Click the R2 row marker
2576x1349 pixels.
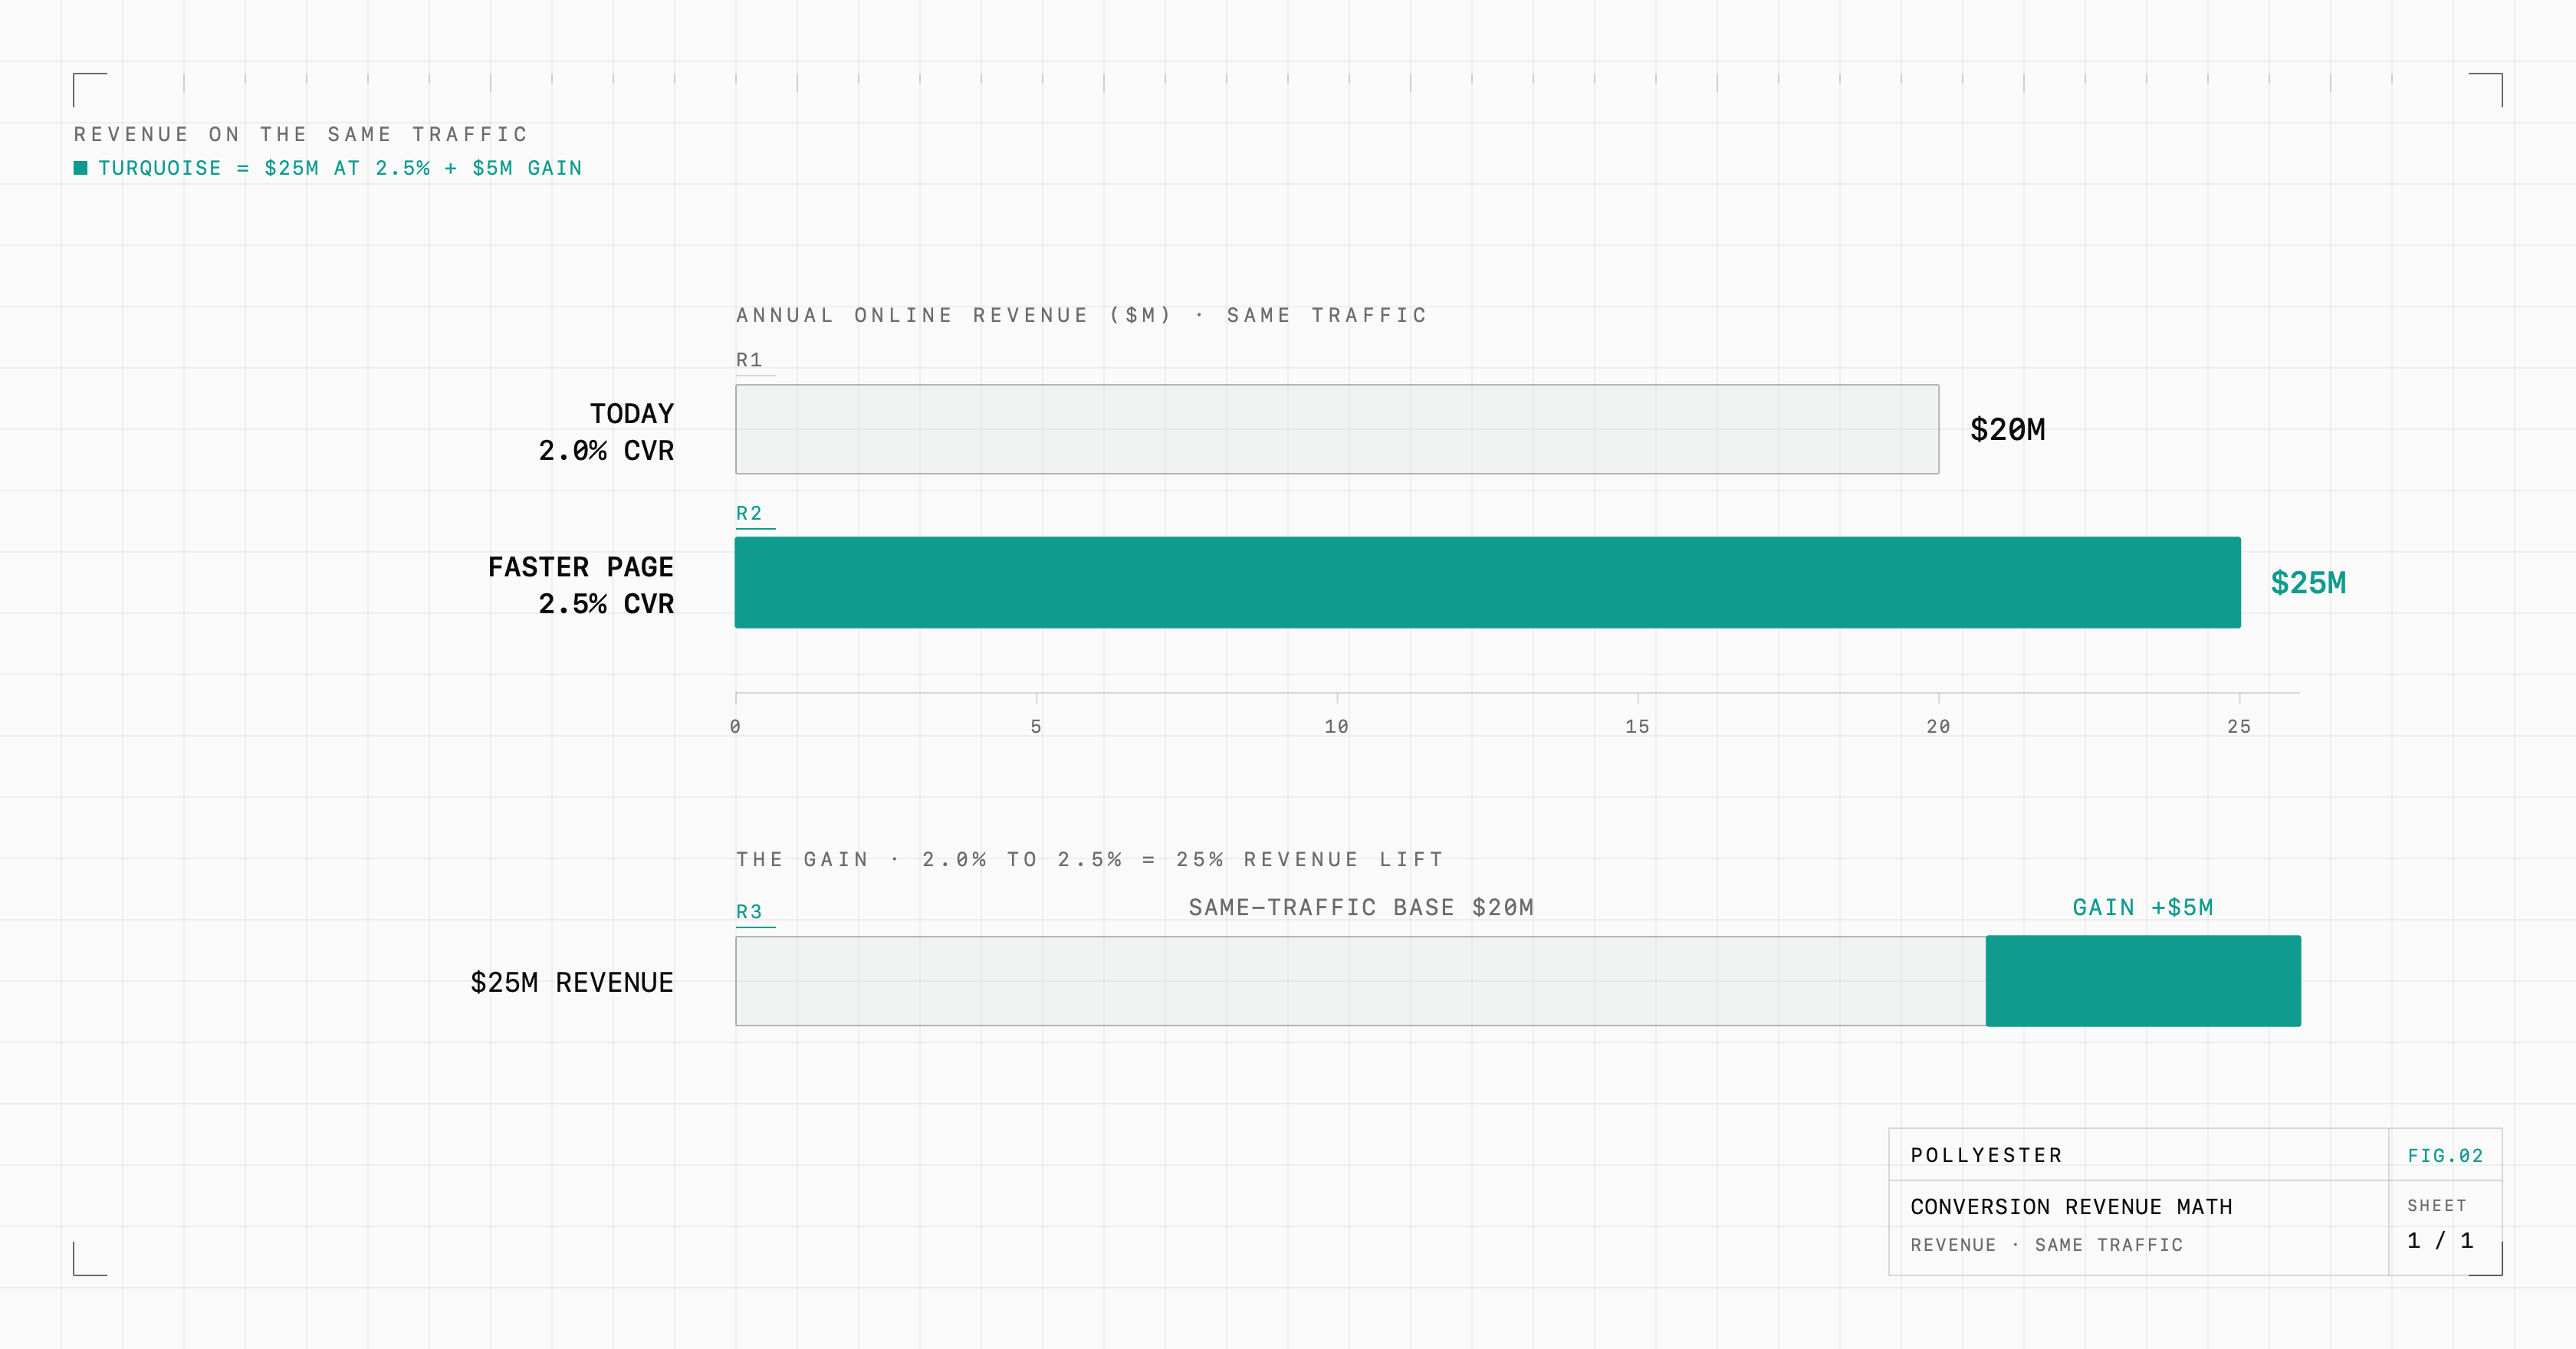click(750, 513)
